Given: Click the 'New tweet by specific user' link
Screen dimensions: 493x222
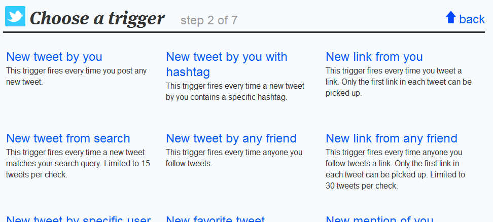Looking at the screenshot, I should point(79,219).
